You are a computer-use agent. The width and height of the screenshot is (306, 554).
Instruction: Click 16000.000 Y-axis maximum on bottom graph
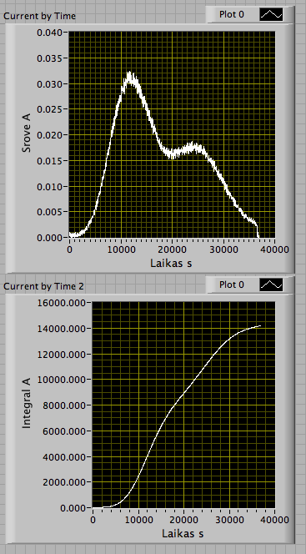[x=61, y=303]
